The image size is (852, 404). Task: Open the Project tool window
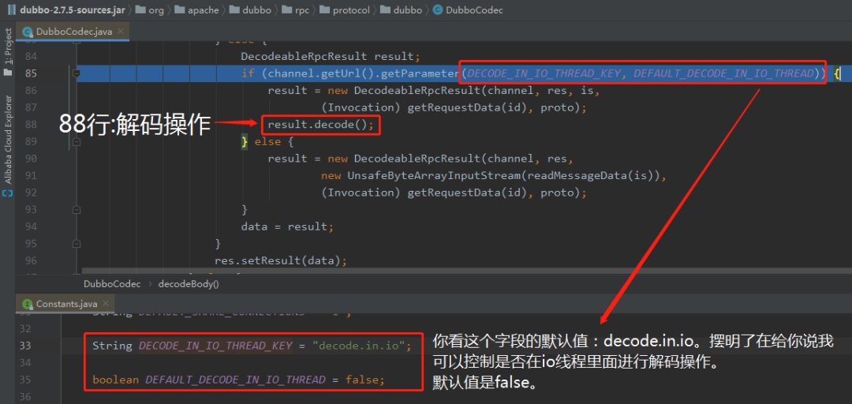(x=8, y=47)
